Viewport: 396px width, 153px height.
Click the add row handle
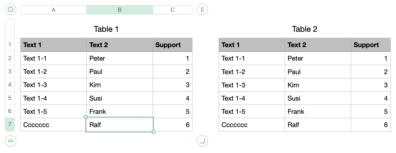tap(11, 141)
